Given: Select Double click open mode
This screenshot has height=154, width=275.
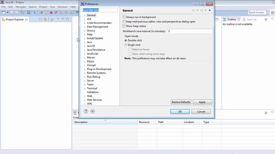Looking at the screenshot, I should [x=125, y=40].
